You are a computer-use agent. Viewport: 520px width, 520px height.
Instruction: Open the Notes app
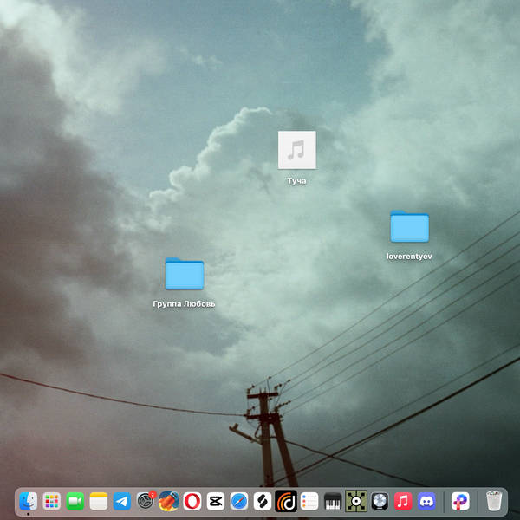click(x=99, y=501)
